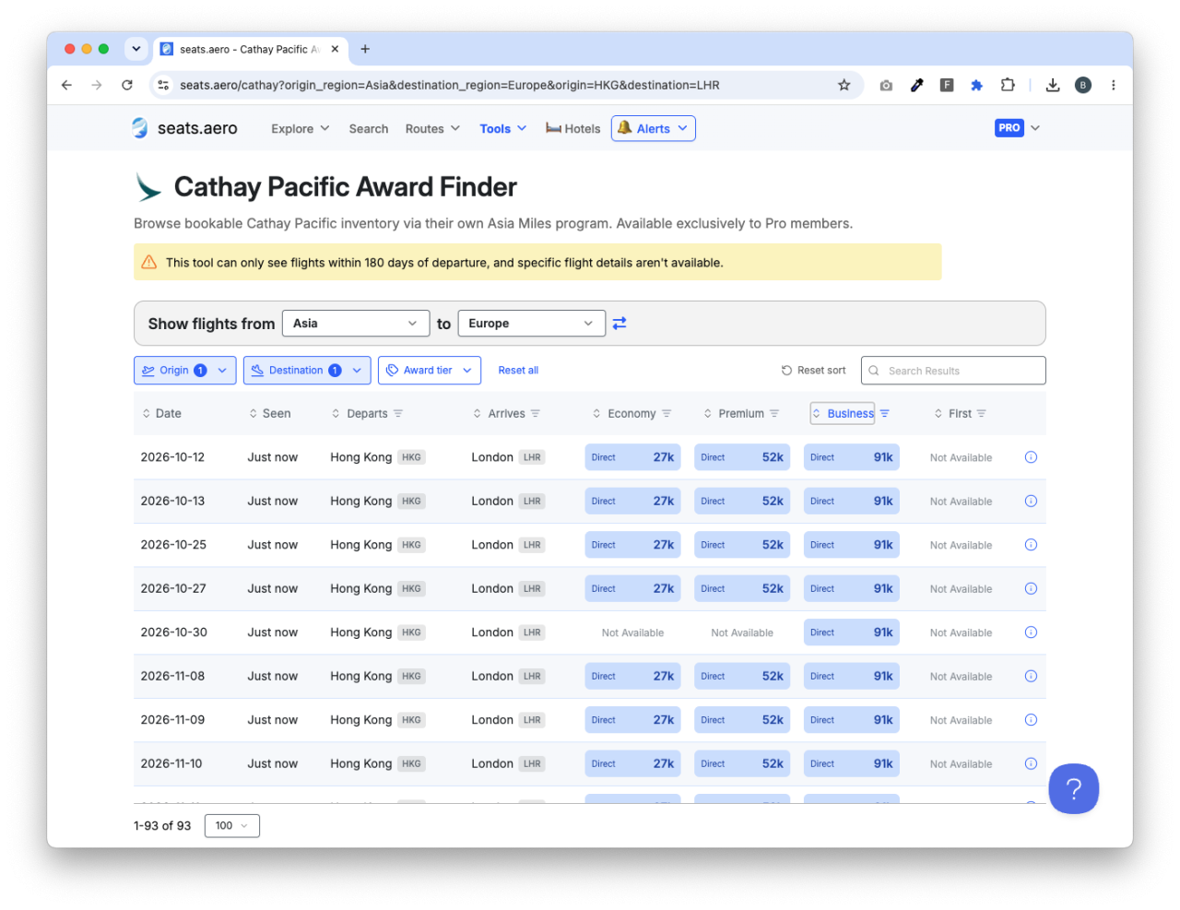Open the browser downloads icon
1180x910 pixels.
[x=1053, y=85]
